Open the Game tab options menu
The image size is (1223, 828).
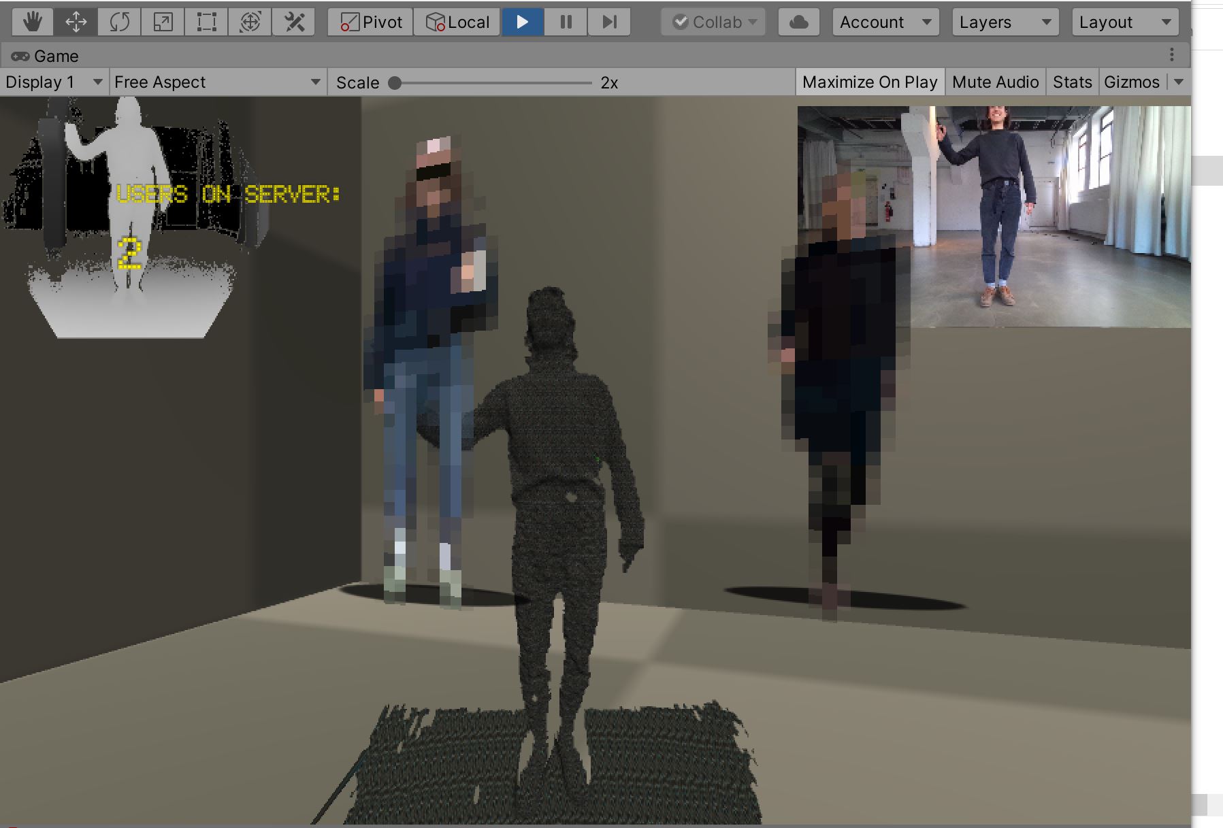(1171, 54)
